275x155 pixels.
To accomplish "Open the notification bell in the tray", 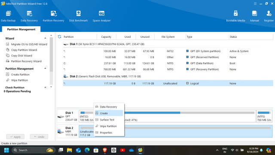I will point(261,150).
